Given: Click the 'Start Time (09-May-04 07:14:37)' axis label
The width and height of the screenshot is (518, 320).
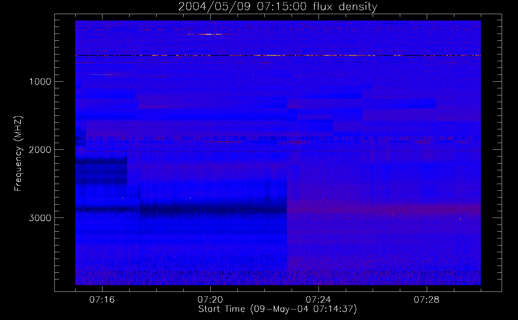Looking at the screenshot, I should (278, 309).
